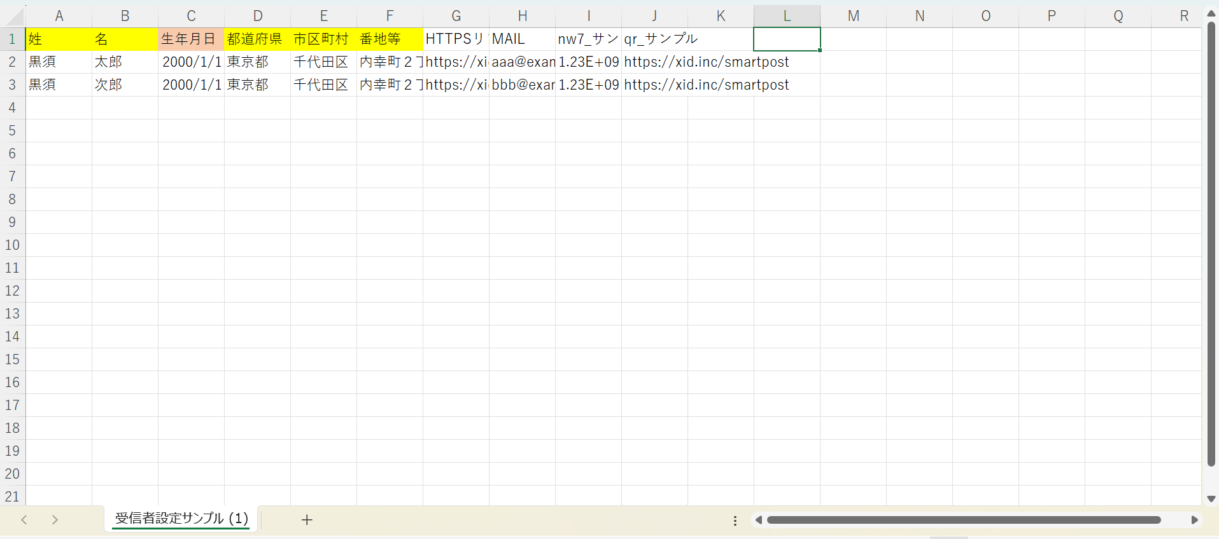1219x539 pixels.
Task: Click the horizontal scrollbar left arrow
Action: pyautogui.click(x=758, y=520)
